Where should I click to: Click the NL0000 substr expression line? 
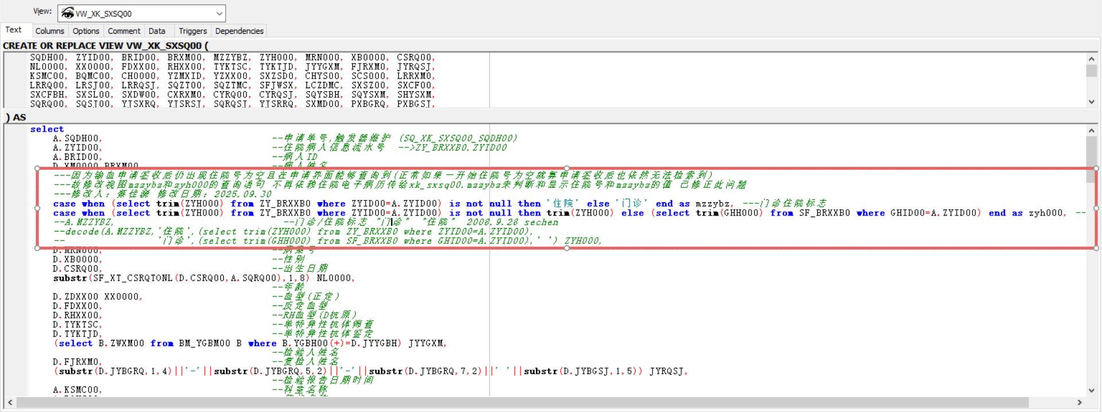[204, 278]
